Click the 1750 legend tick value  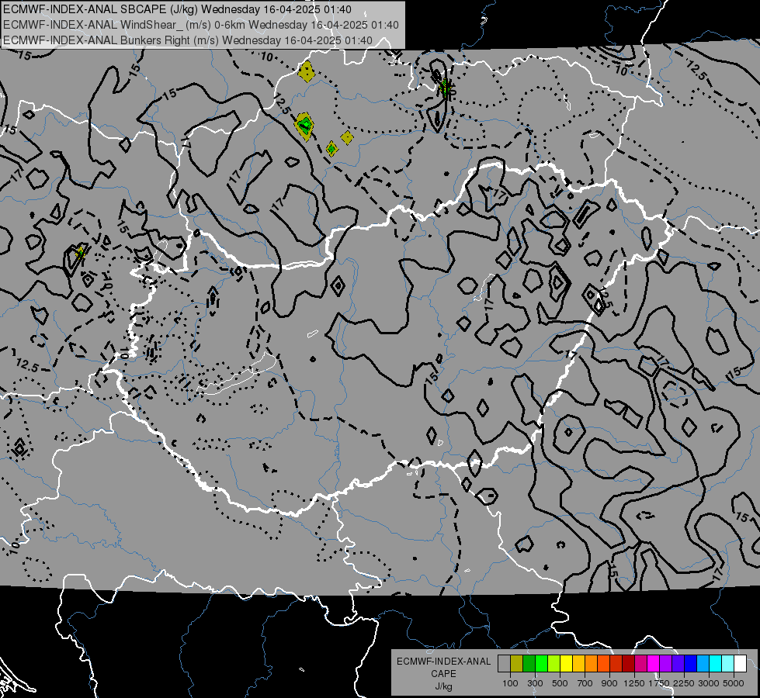tap(659, 683)
